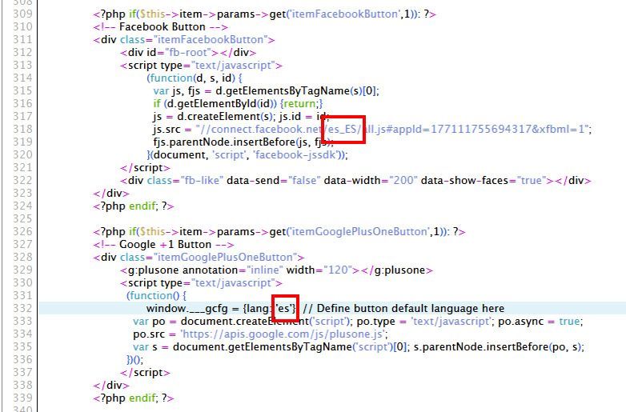Click 'function(d, s, id)' text

tap(193, 78)
